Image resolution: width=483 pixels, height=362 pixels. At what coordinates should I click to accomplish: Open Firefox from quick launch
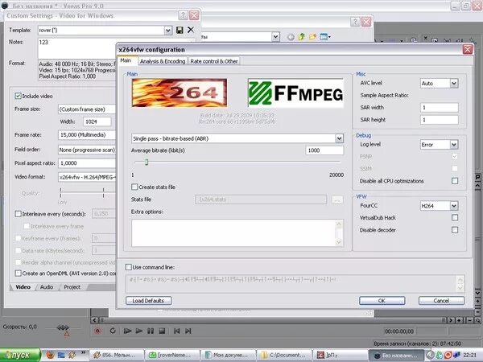pyautogui.click(x=50, y=355)
